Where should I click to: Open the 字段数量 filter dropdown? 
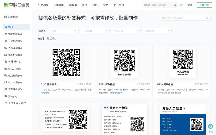pyautogui.click(x=95, y=31)
